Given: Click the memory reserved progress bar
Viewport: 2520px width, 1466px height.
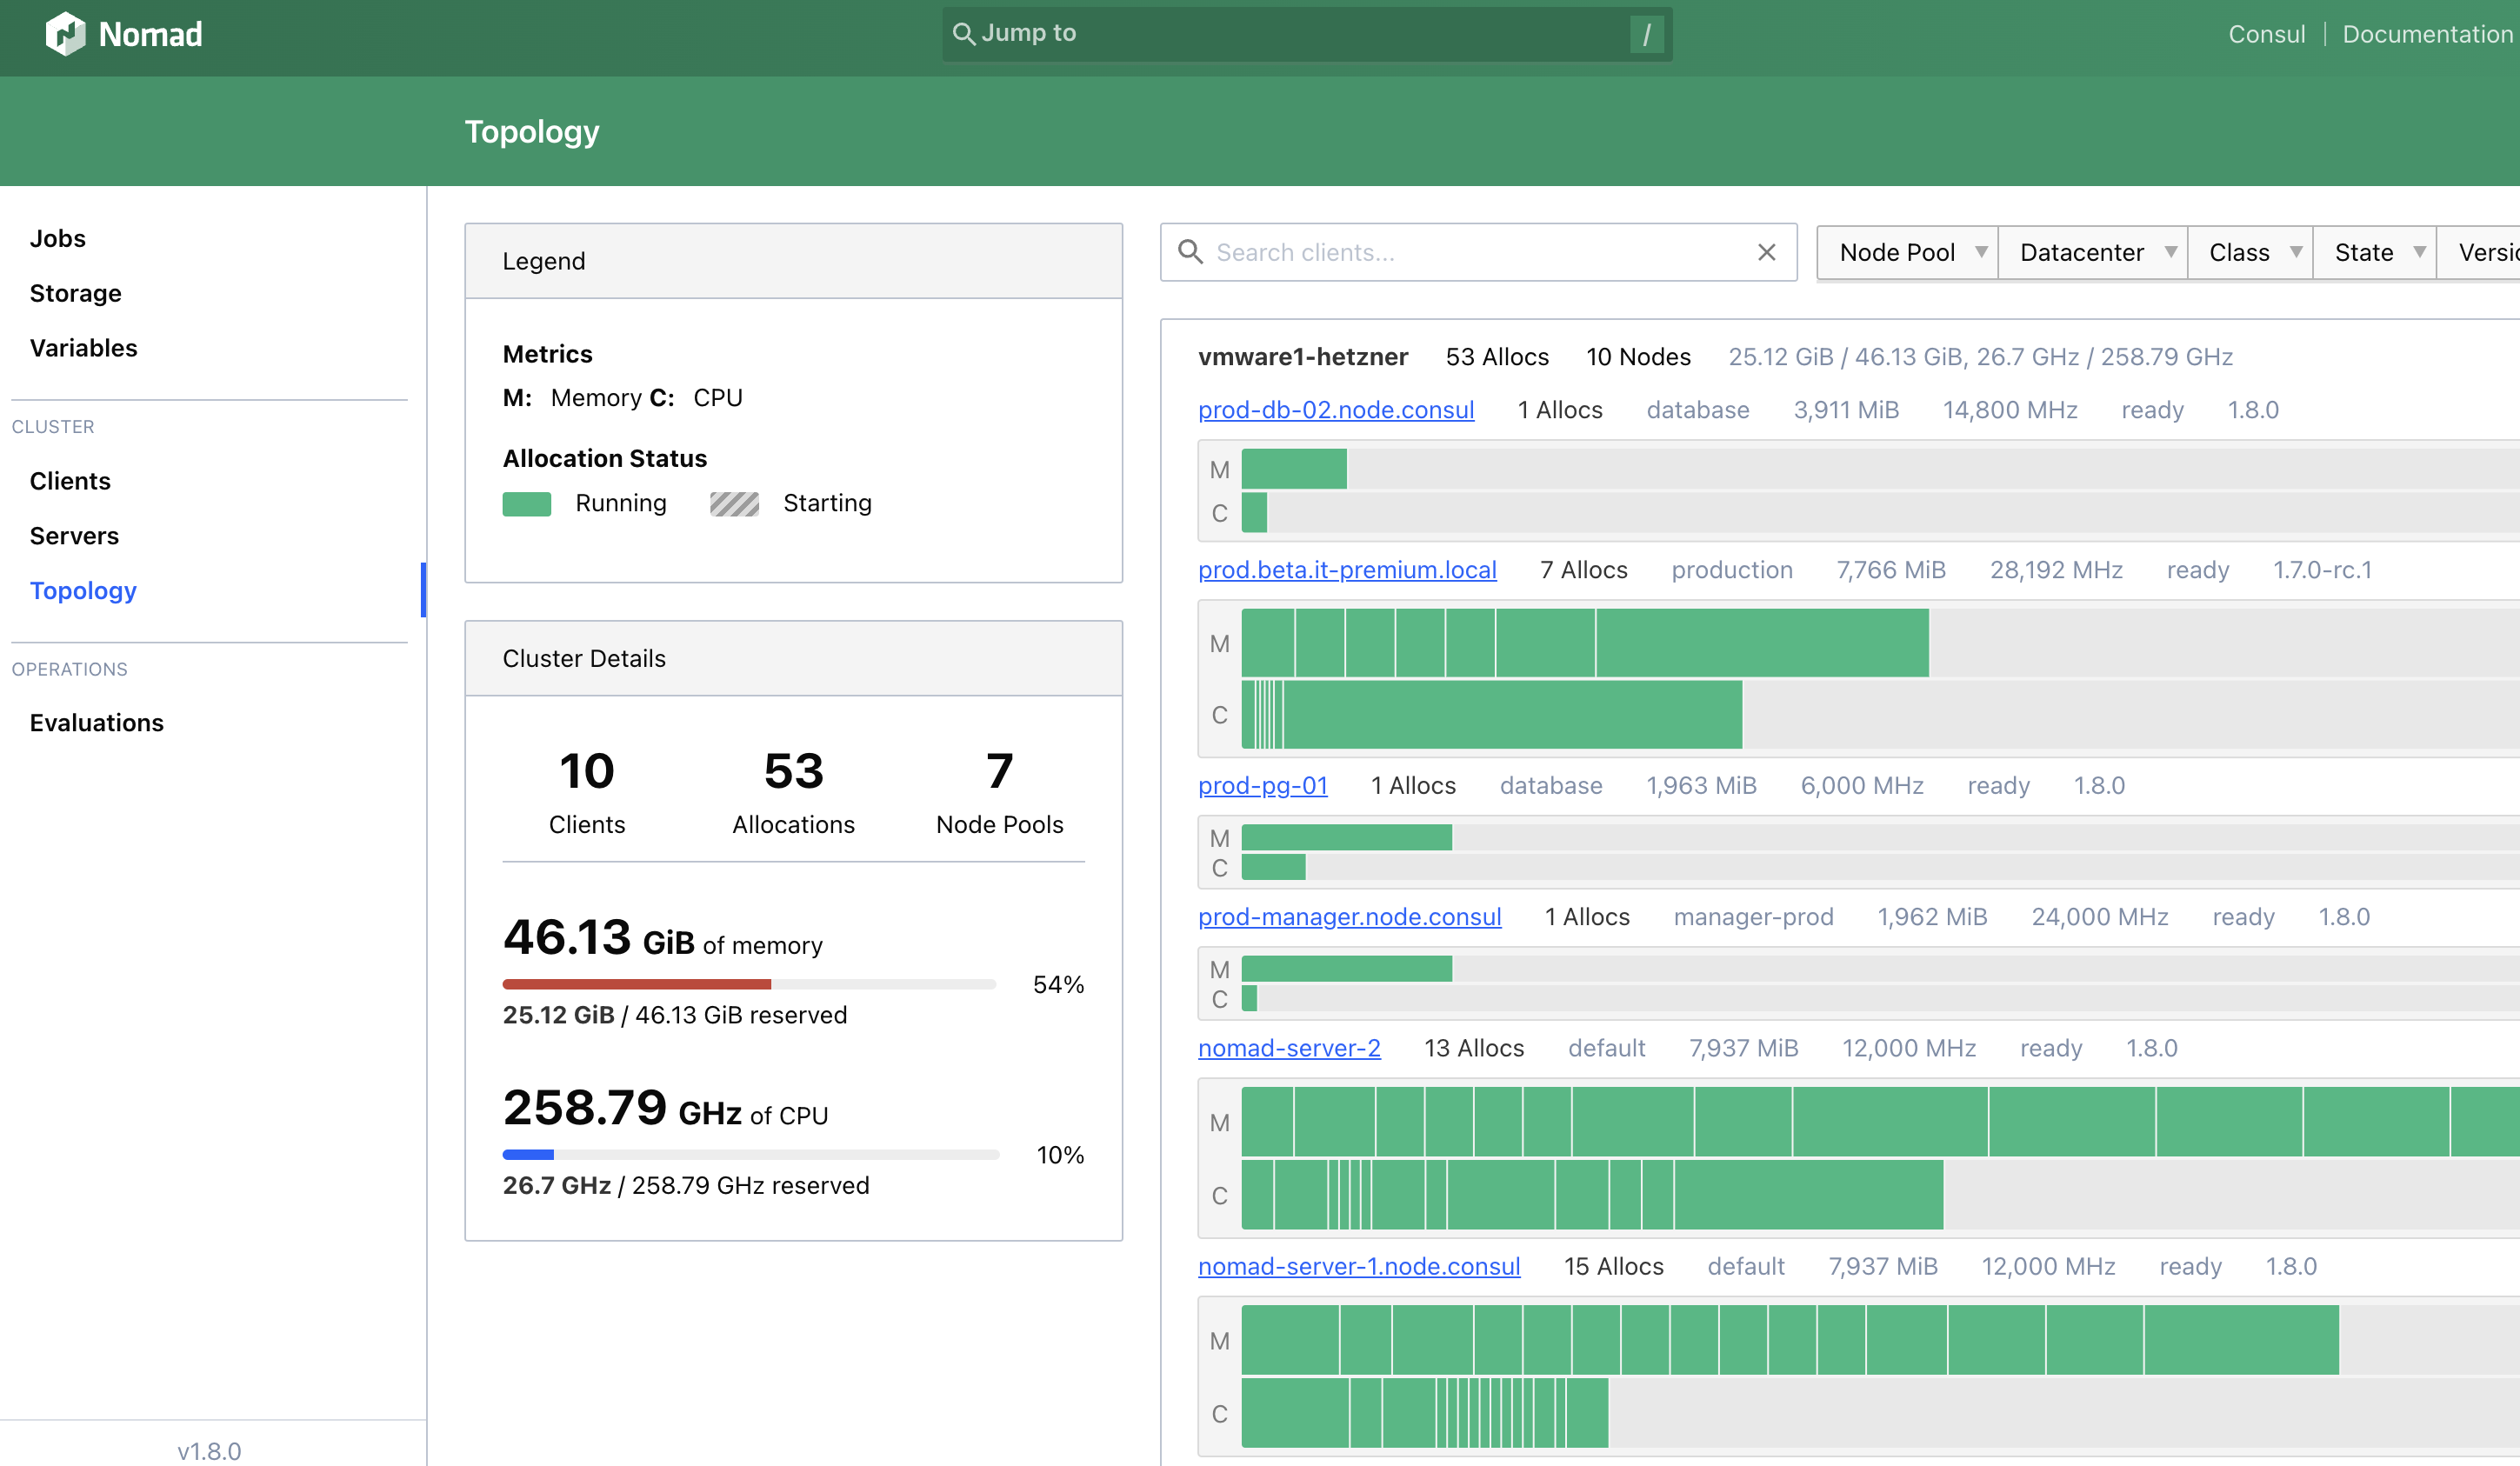Looking at the screenshot, I should 748,984.
